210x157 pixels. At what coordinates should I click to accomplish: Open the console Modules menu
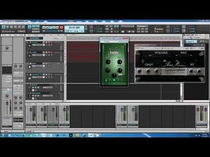pos(29,104)
